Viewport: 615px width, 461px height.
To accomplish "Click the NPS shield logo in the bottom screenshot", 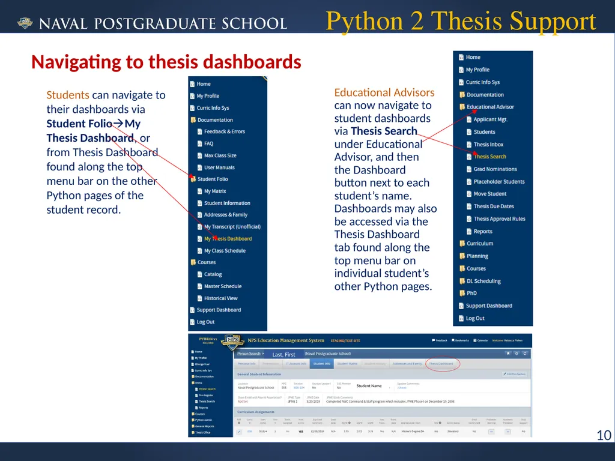I will click(232, 343).
